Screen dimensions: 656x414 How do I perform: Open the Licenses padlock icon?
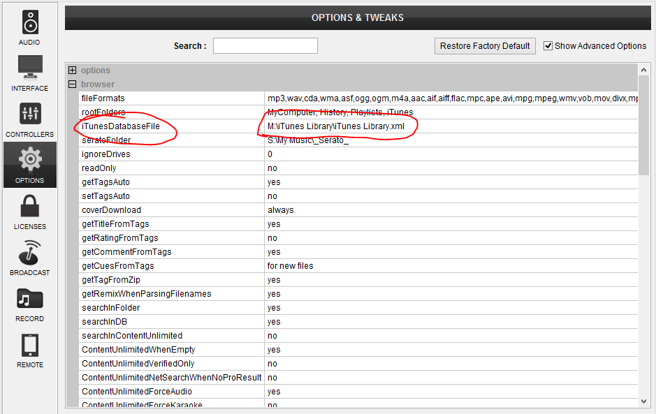coord(29,207)
